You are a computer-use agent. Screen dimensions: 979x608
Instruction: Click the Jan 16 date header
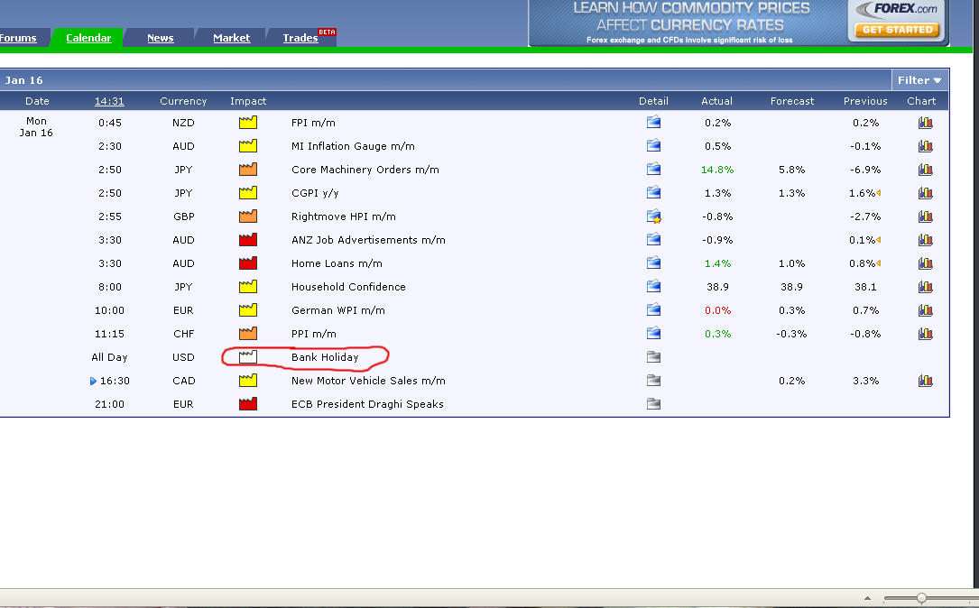[x=23, y=80]
